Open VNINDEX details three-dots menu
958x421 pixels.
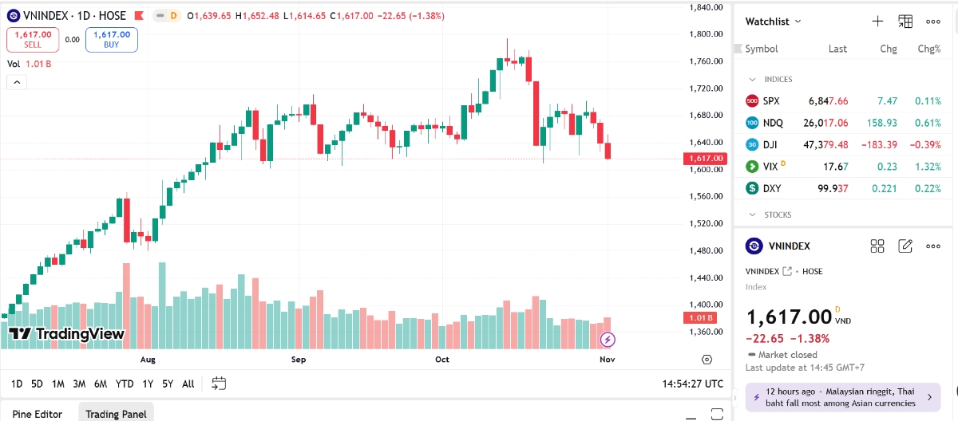point(933,246)
